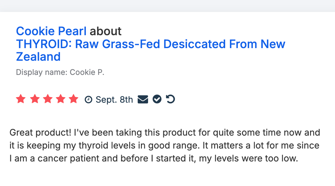The image size is (335, 186).
Task: Click the verified checkmark circle icon
Action: pyautogui.click(x=157, y=99)
